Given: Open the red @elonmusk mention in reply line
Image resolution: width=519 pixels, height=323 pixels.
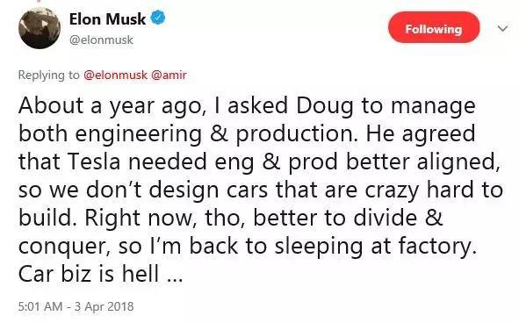Looking at the screenshot, I should 116,75.
